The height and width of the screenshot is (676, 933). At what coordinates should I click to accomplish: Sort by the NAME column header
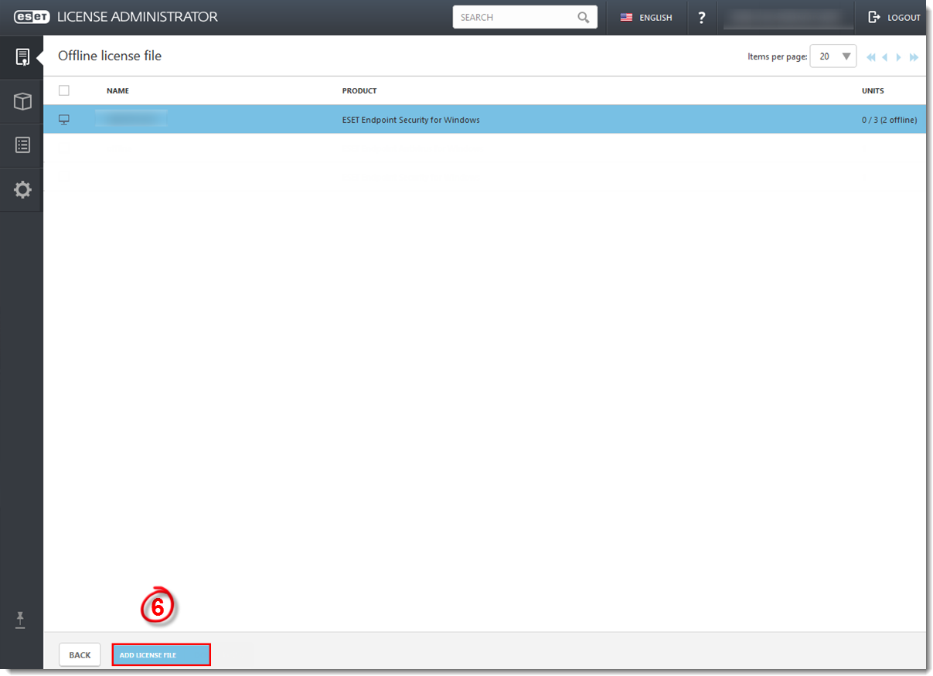(x=117, y=91)
